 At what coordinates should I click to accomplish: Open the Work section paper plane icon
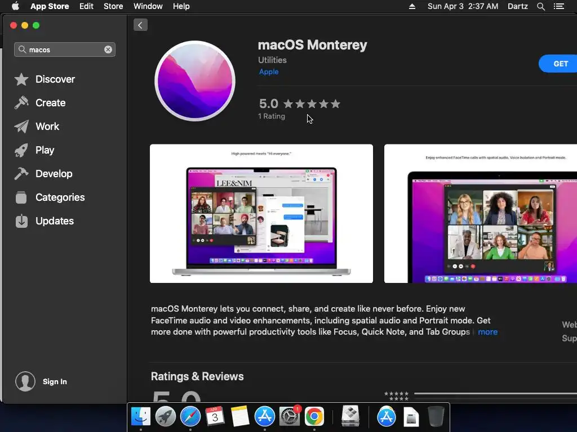point(21,127)
